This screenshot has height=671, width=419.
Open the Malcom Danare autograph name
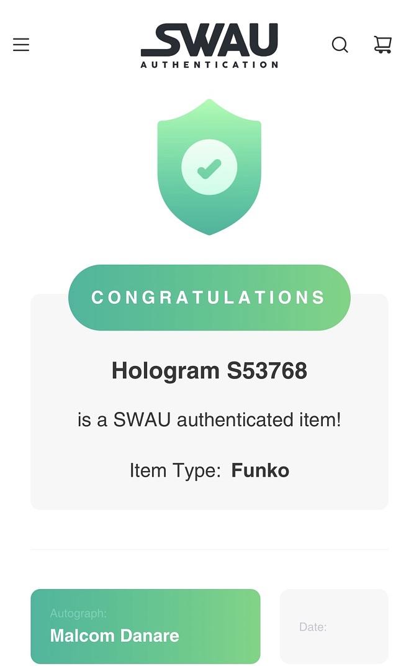[x=114, y=636]
